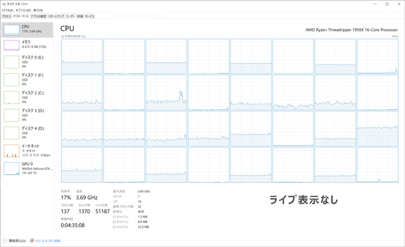Switch to the 詳細 tab
Viewport: 405px width, 247px height.
tap(80, 16)
